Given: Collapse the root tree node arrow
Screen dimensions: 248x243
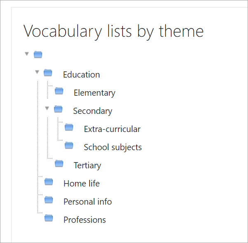Looking at the screenshot, I should pos(27,54).
